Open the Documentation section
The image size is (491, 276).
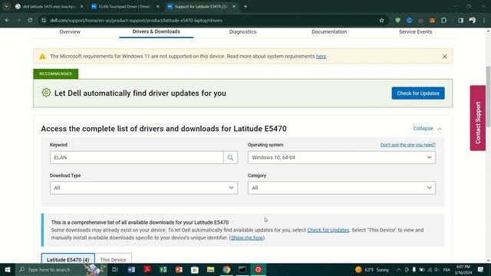point(329,32)
